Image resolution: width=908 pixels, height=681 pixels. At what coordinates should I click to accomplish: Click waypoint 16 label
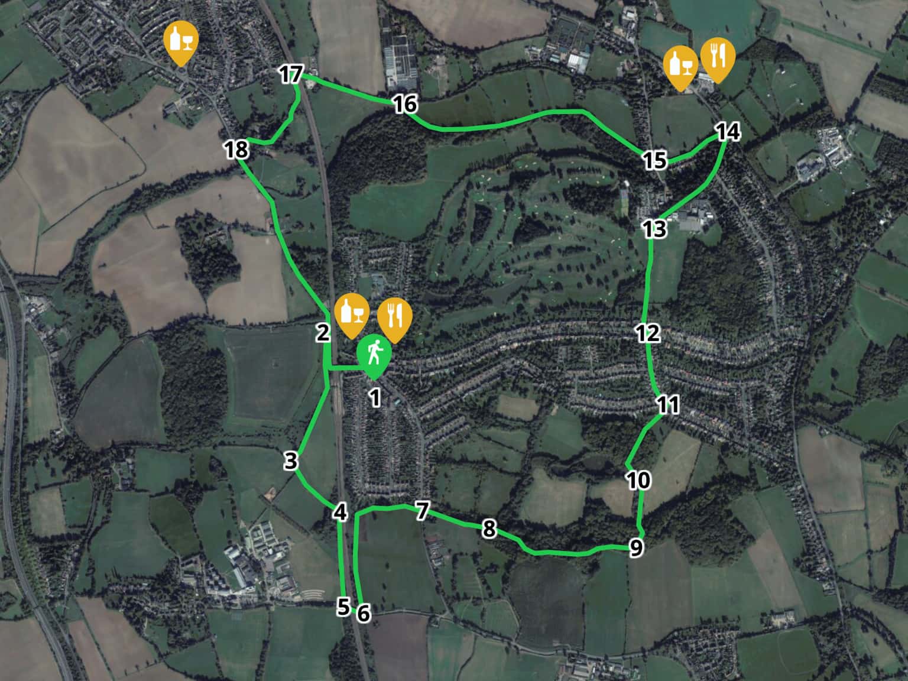(x=405, y=105)
